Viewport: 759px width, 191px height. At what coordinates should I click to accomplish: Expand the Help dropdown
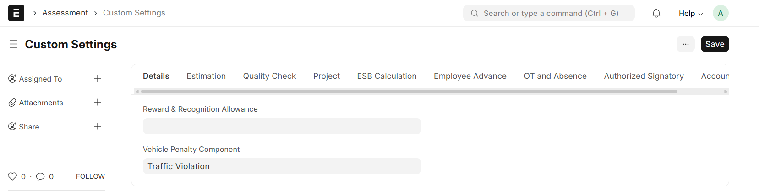(x=690, y=13)
